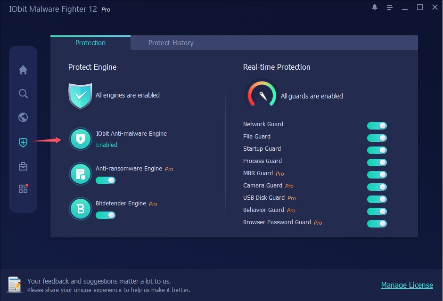Click the Bitdefender Engine label

[x=121, y=203]
